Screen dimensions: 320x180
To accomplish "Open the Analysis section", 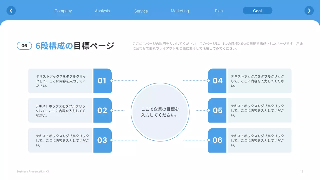I will (x=102, y=11).
